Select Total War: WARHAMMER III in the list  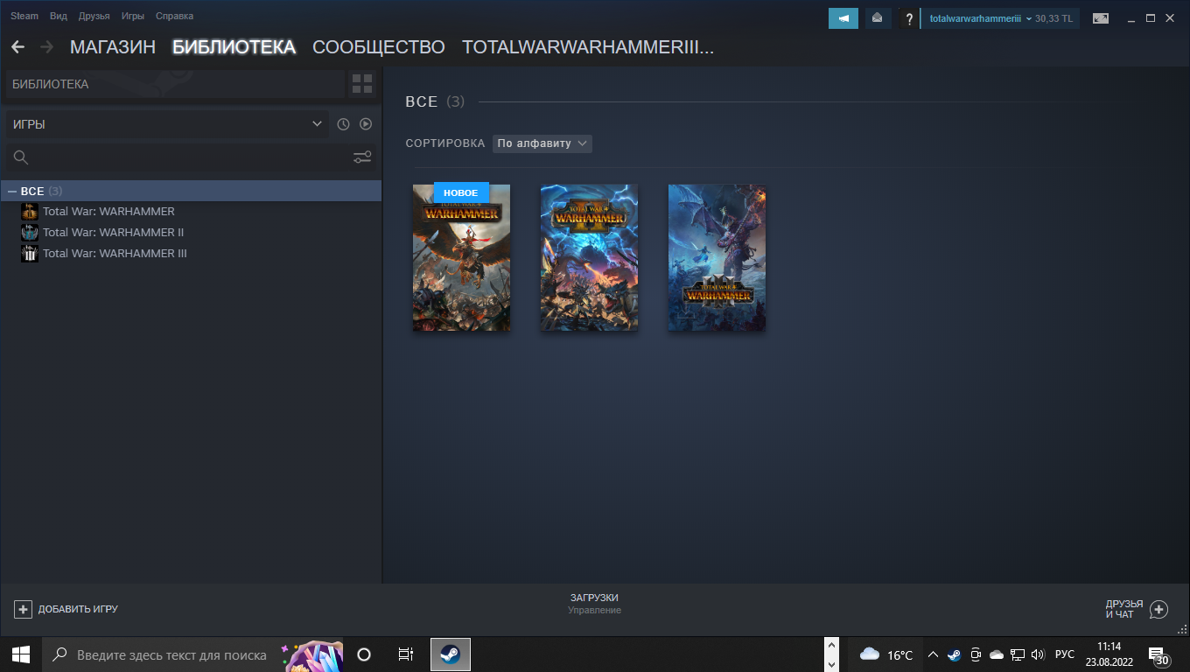[x=115, y=254]
